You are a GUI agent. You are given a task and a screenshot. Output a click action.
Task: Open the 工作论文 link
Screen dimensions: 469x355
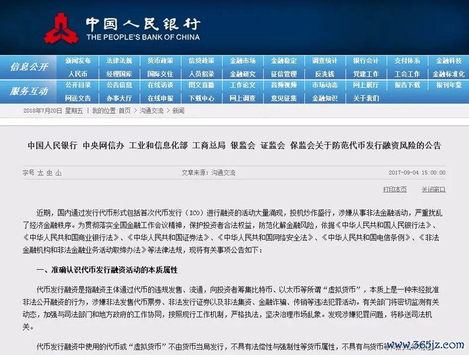(x=243, y=85)
